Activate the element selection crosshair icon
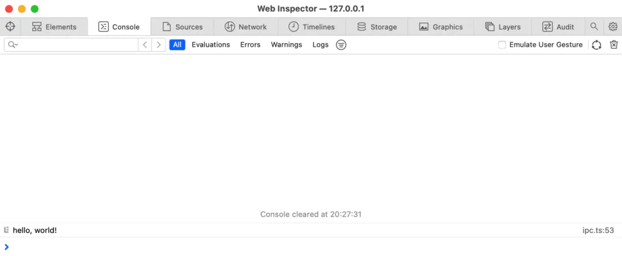The width and height of the screenshot is (622, 256). [10, 27]
